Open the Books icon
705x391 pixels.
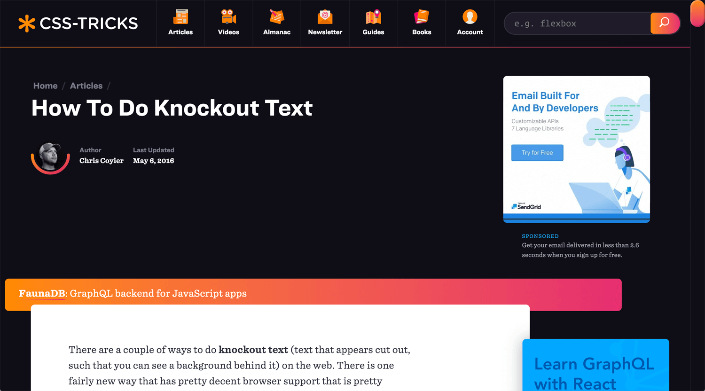coord(422,17)
